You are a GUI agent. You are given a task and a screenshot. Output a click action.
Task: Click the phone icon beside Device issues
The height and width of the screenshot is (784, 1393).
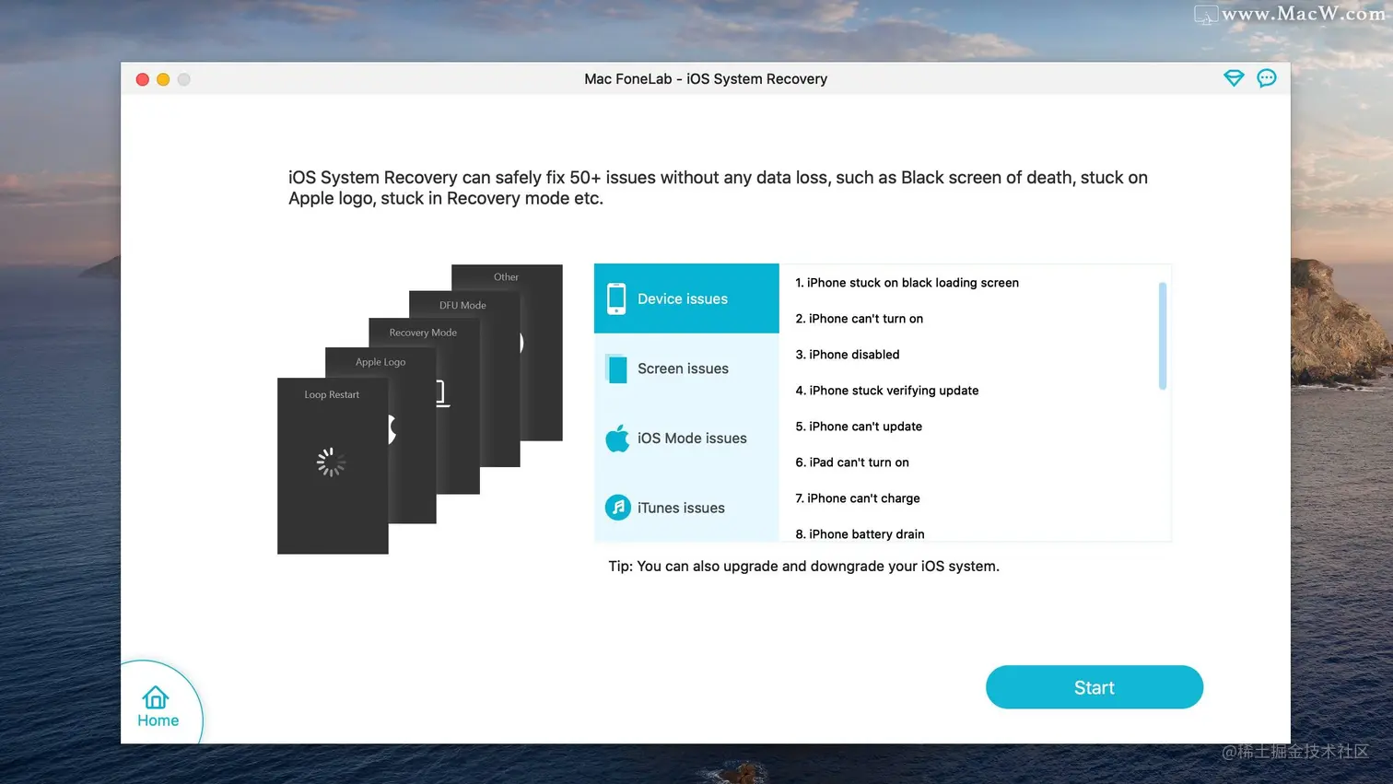point(616,298)
